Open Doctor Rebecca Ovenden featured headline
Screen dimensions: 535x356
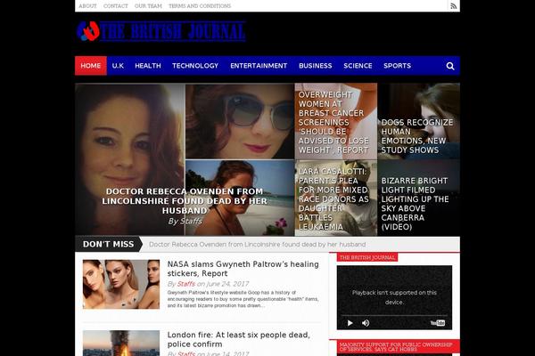click(185, 201)
